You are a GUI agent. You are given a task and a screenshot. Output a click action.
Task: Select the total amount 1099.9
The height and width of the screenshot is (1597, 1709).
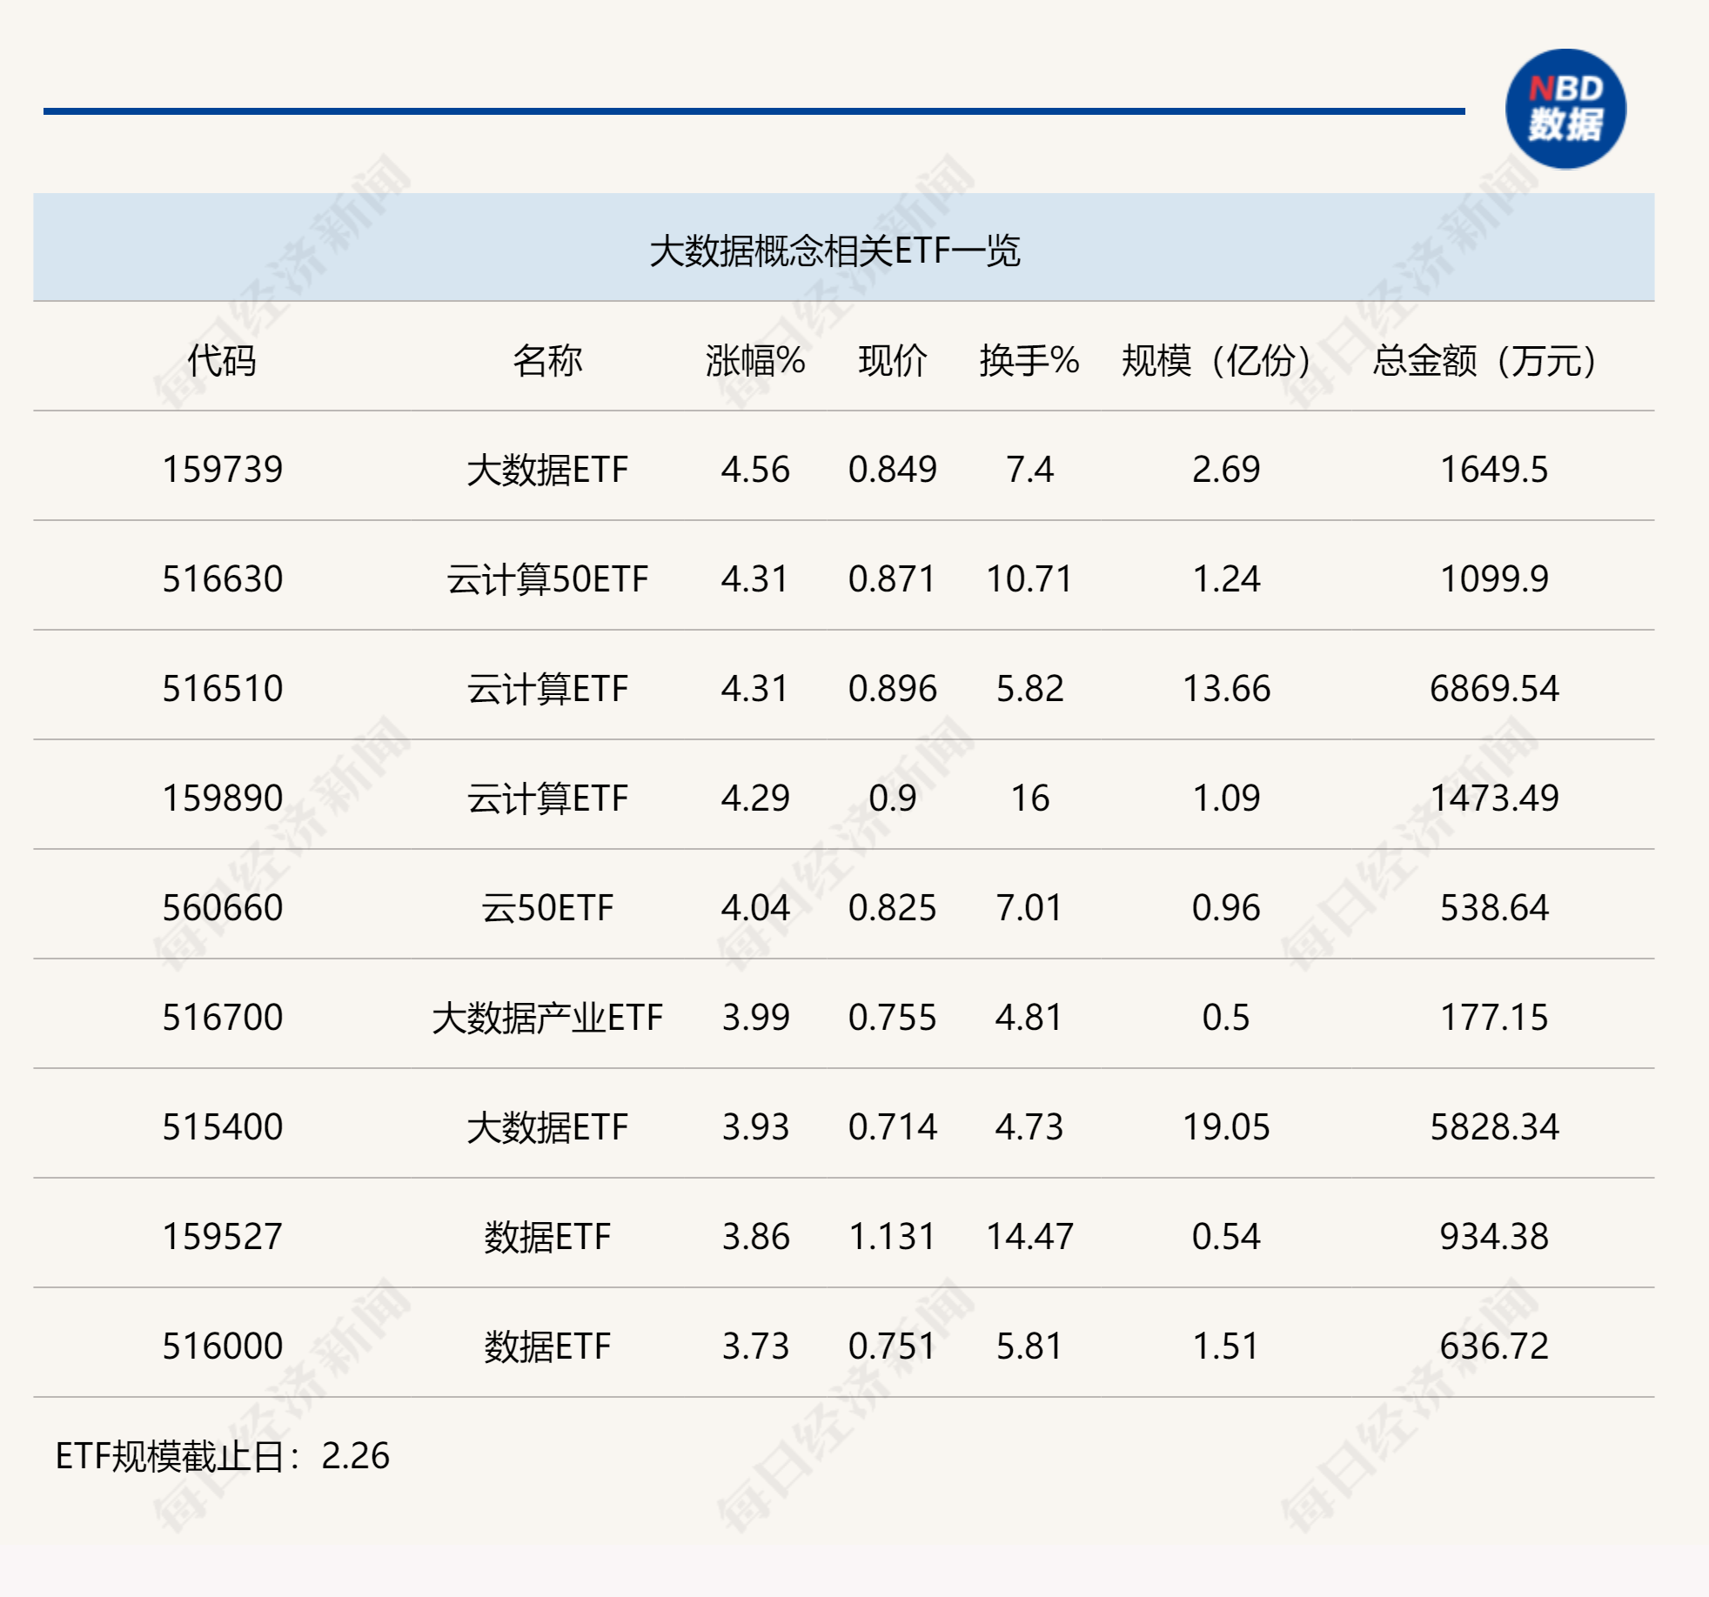[x=1494, y=579]
